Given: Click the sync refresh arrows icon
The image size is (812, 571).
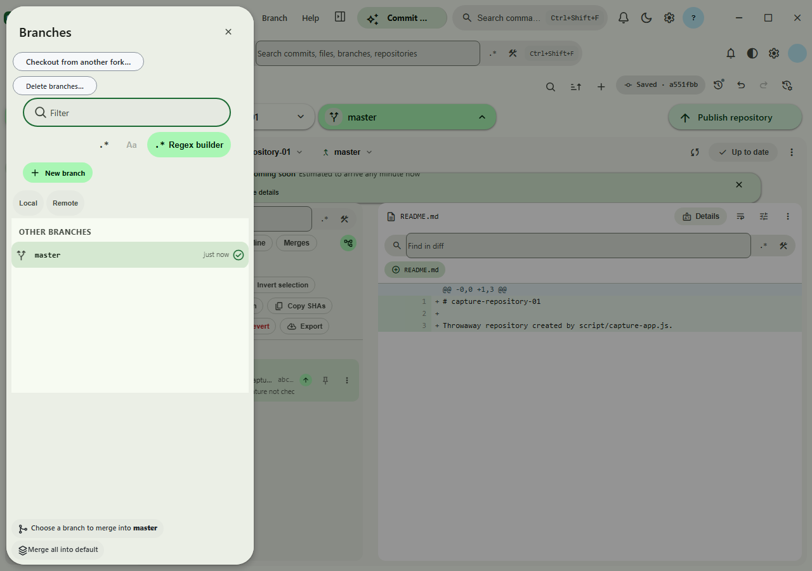Looking at the screenshot, I should pos(695,152).
